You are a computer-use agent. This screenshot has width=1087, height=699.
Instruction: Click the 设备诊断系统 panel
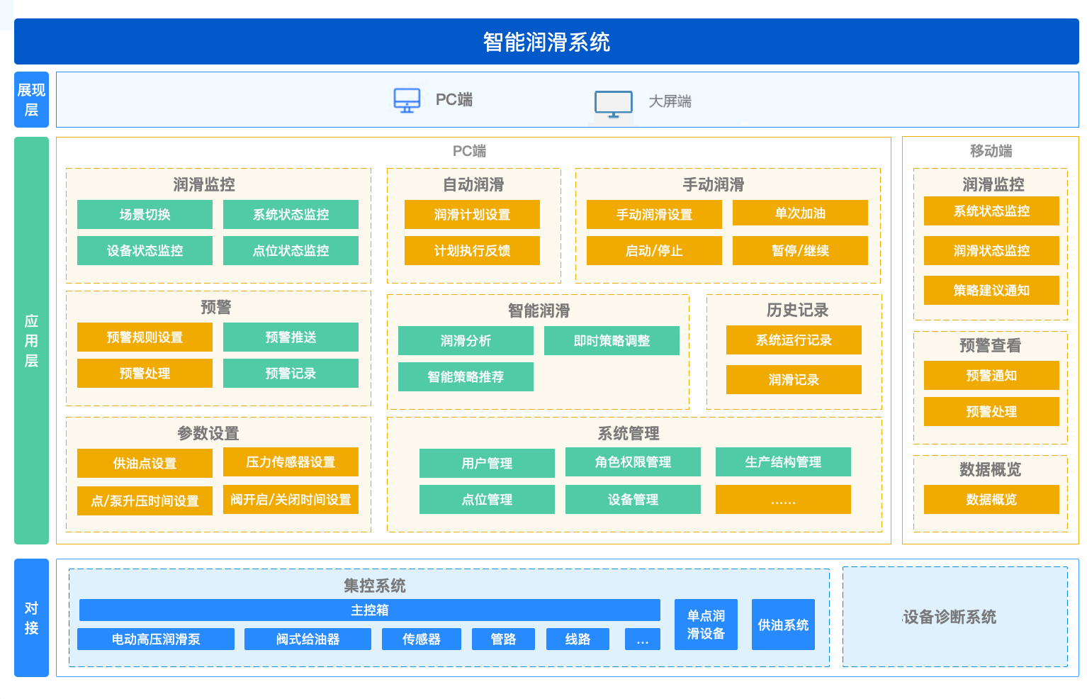click(x=954, y=617)
